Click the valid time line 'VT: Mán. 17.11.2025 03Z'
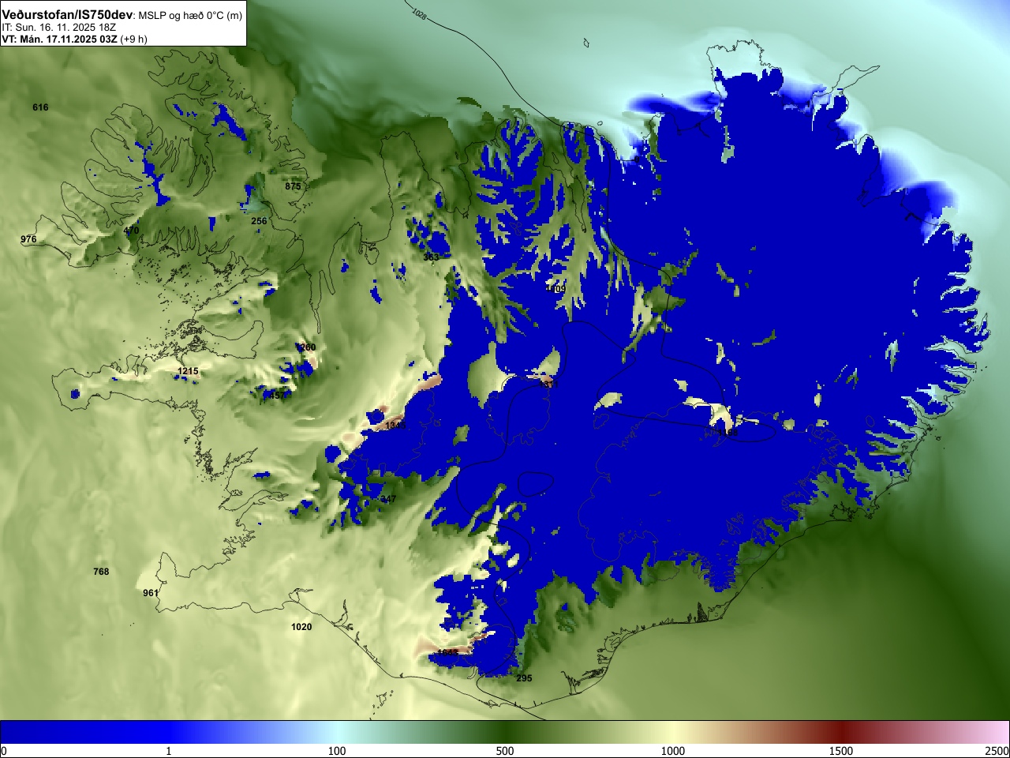Screen dimensions: 1010x758 pos(59,39)
